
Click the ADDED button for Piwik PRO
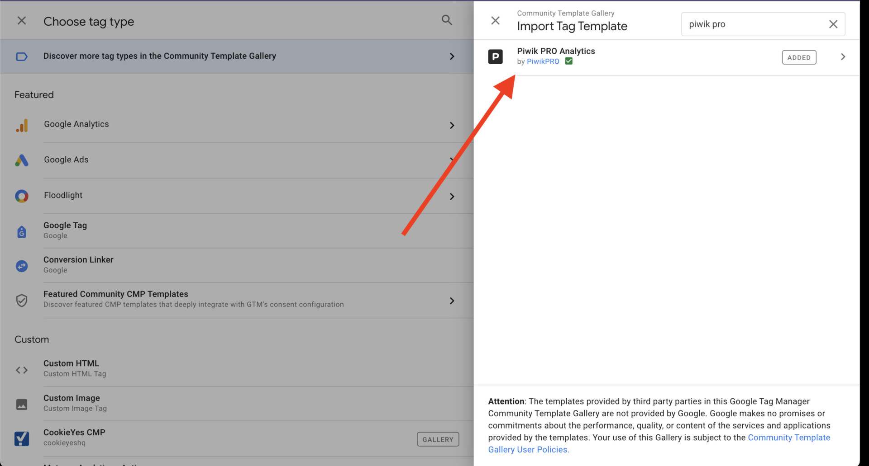pos(799,57)
